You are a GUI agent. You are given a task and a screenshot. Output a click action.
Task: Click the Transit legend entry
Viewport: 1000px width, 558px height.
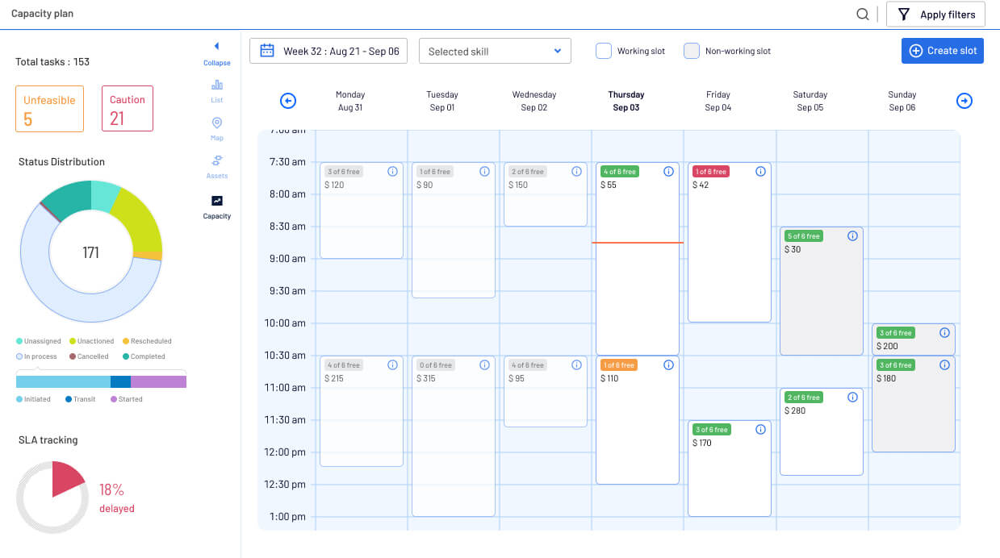point(81,399)
